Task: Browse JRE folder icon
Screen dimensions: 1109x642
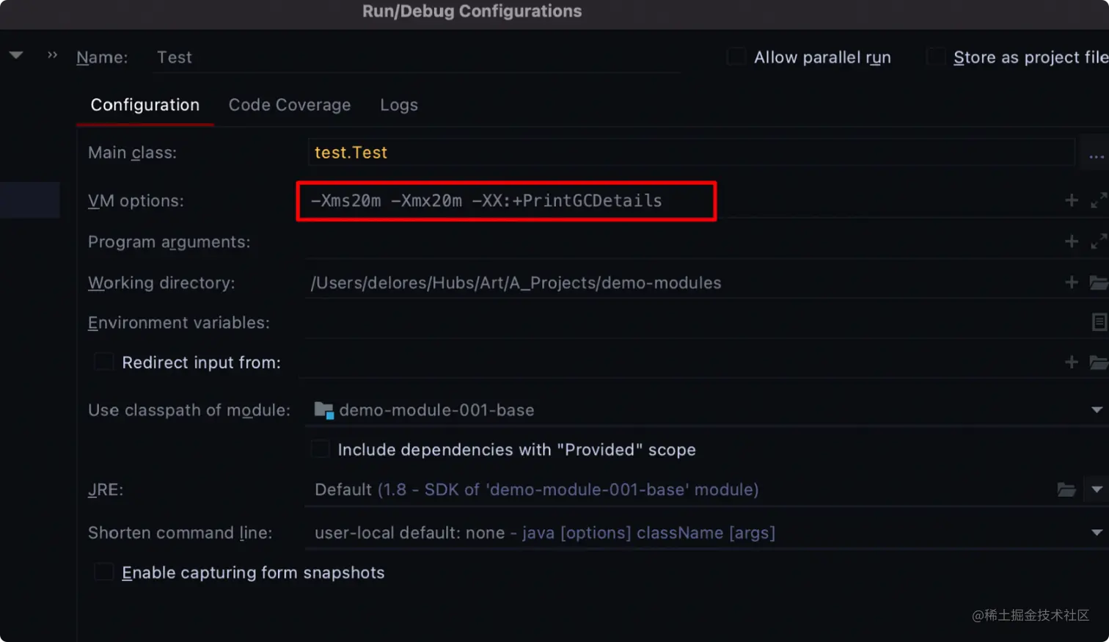Action: tap(1066, 489)
